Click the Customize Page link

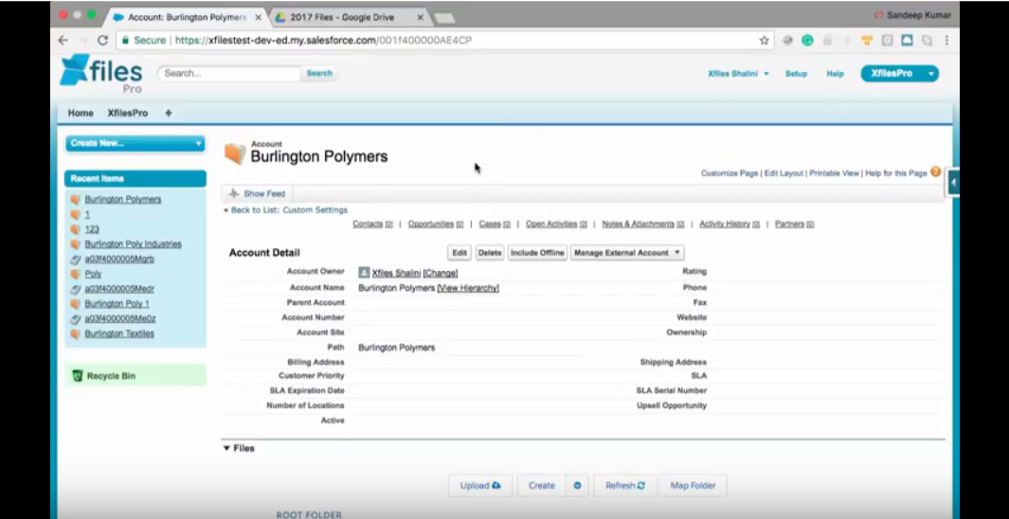[730, 173]
